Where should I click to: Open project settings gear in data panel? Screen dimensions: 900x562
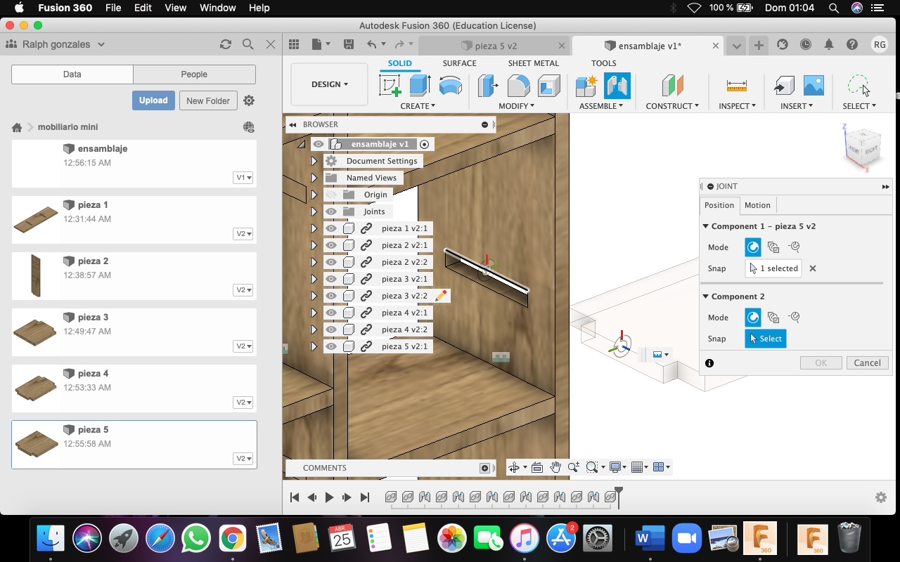point(249,100)
